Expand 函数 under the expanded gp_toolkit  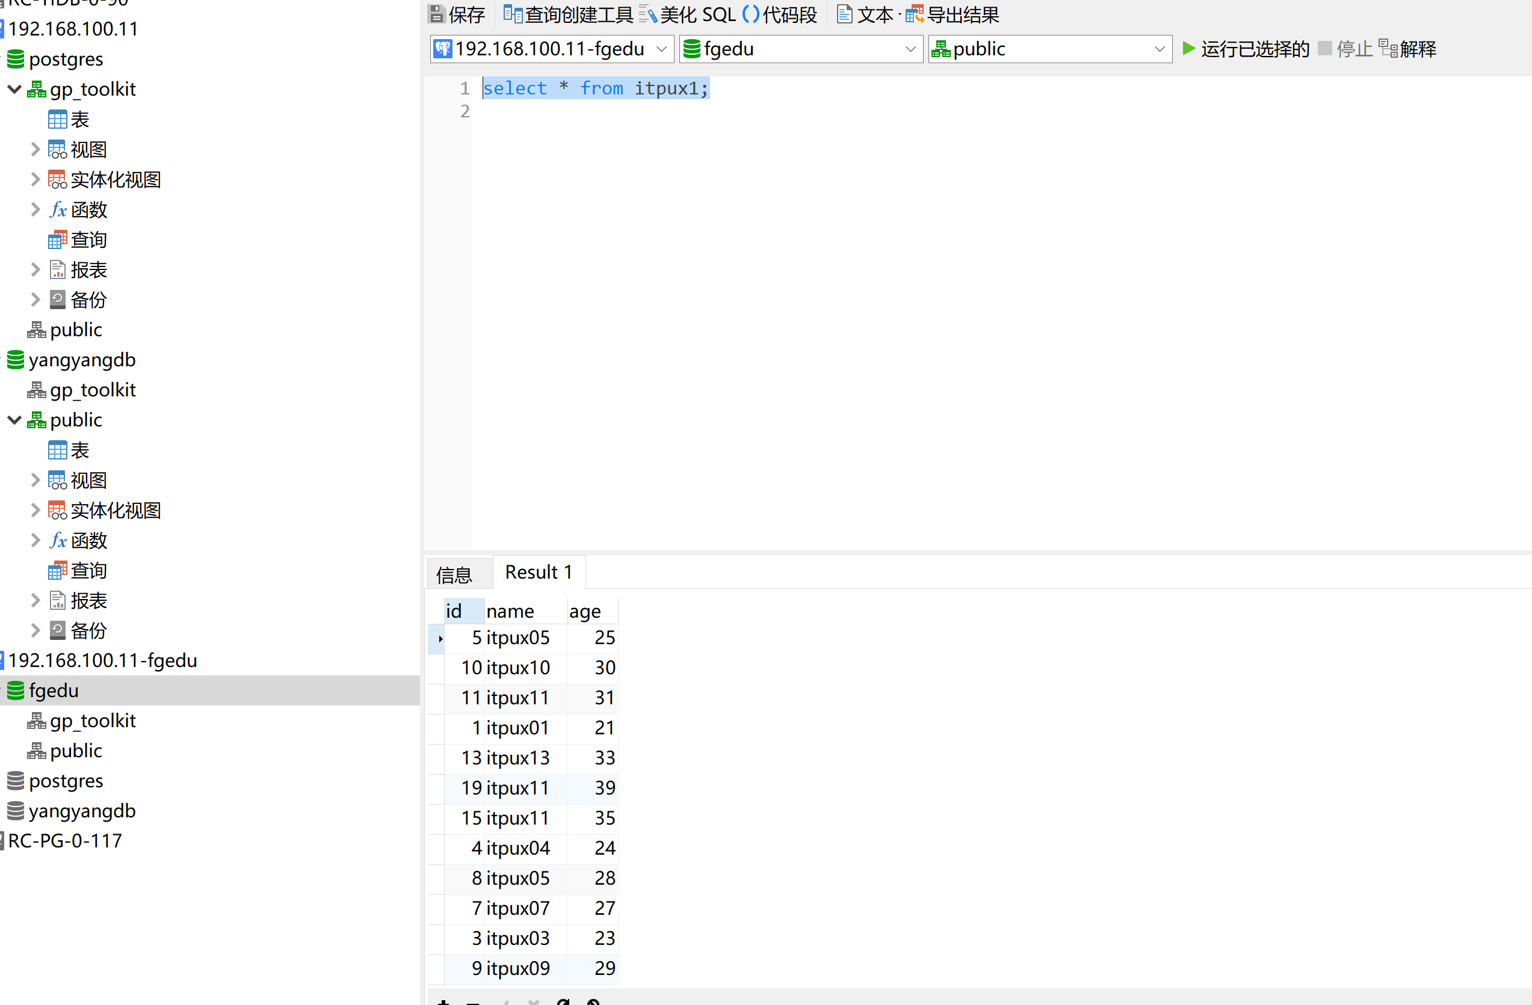36,210
